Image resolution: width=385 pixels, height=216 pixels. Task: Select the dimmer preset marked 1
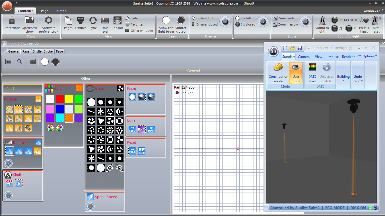pos(19,151)
